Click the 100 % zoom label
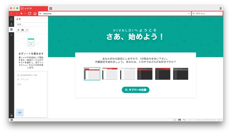232x134 pixels. (220, 120)
